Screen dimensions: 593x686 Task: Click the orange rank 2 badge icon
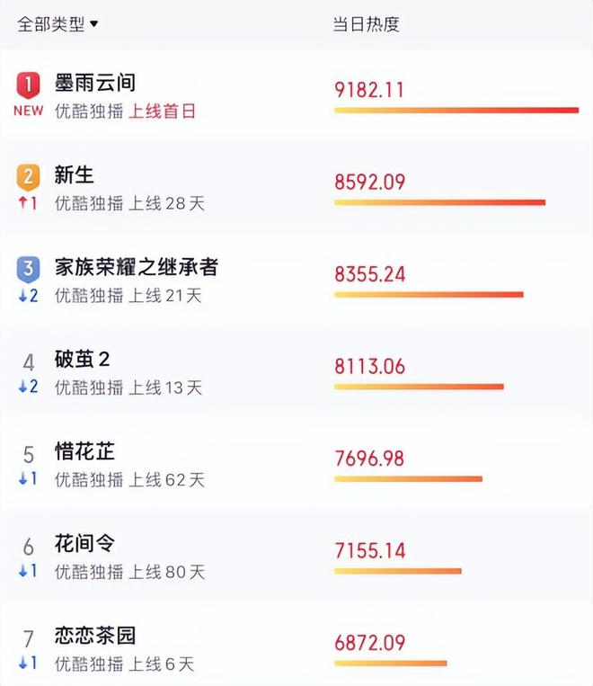29,177
